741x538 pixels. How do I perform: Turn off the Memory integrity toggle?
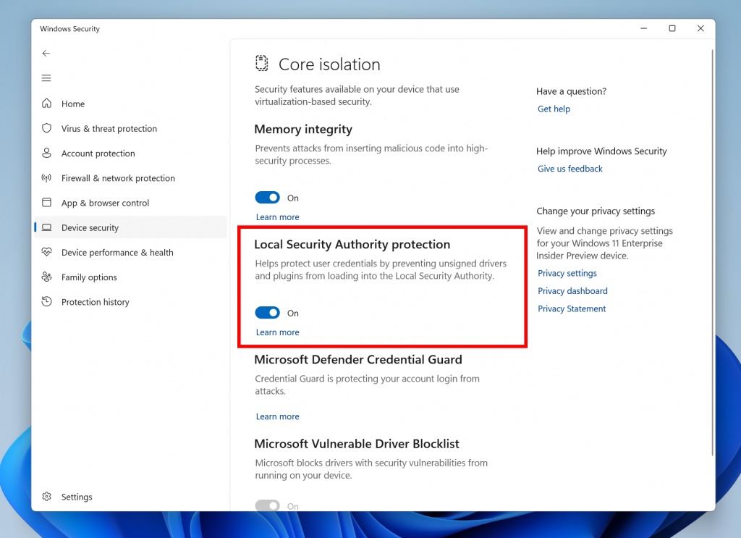(267, 198)
